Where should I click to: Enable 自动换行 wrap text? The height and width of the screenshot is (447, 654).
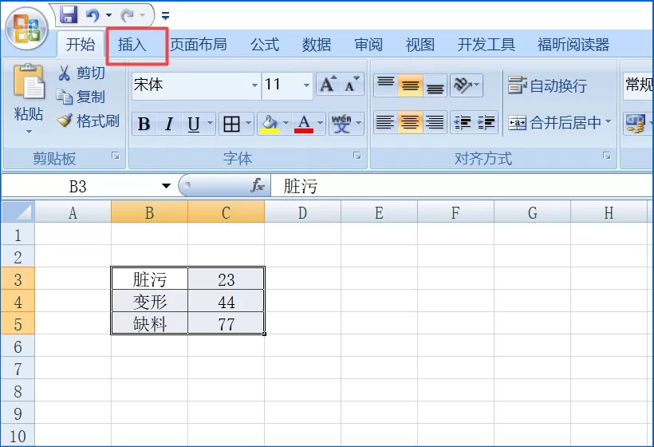(x=547, y=85)
